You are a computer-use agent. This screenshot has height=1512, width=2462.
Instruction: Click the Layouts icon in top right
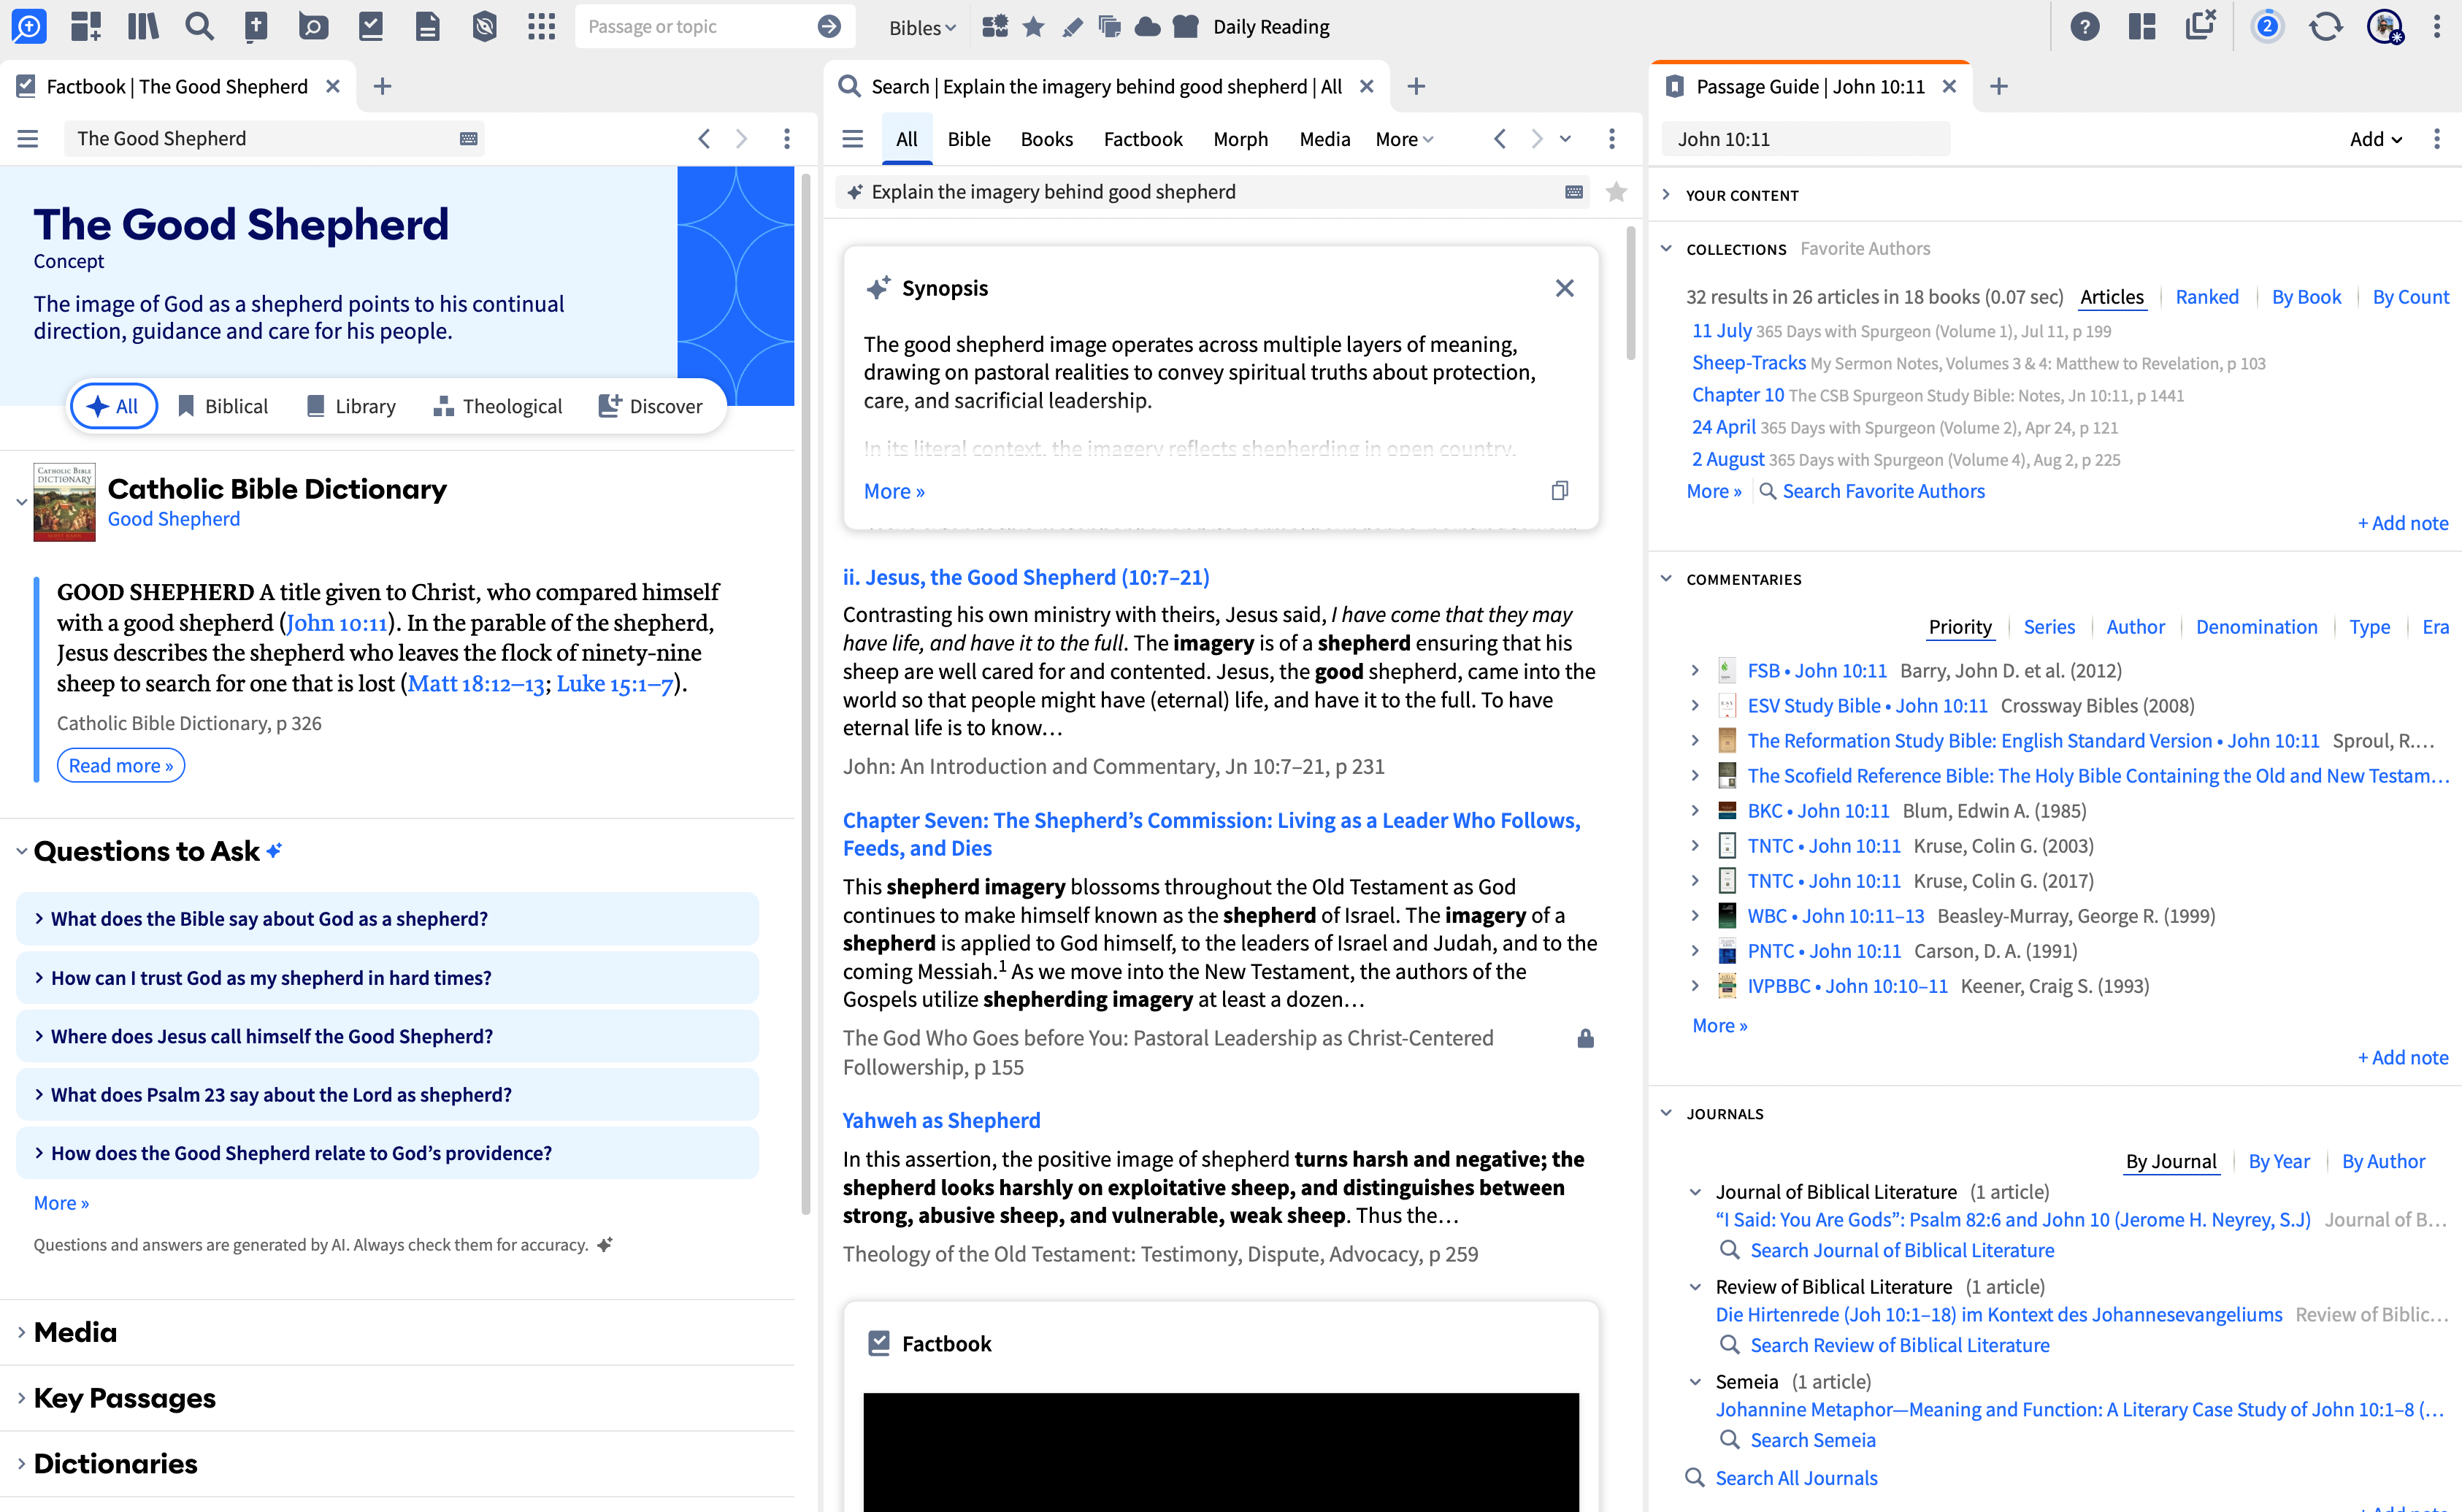[x=2141, y=27]
